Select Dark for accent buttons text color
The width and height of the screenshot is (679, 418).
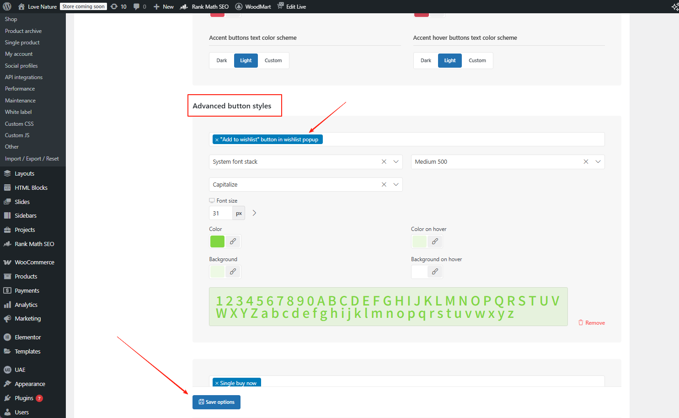tap(222, 60)
